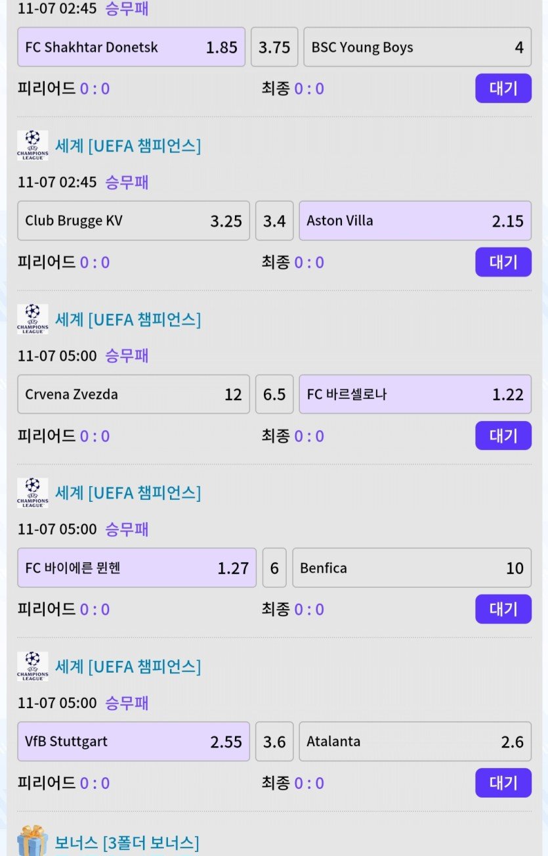Click Champions League logo above Crvena Zvezda match
548x856 pixels.
coord(32,319)
